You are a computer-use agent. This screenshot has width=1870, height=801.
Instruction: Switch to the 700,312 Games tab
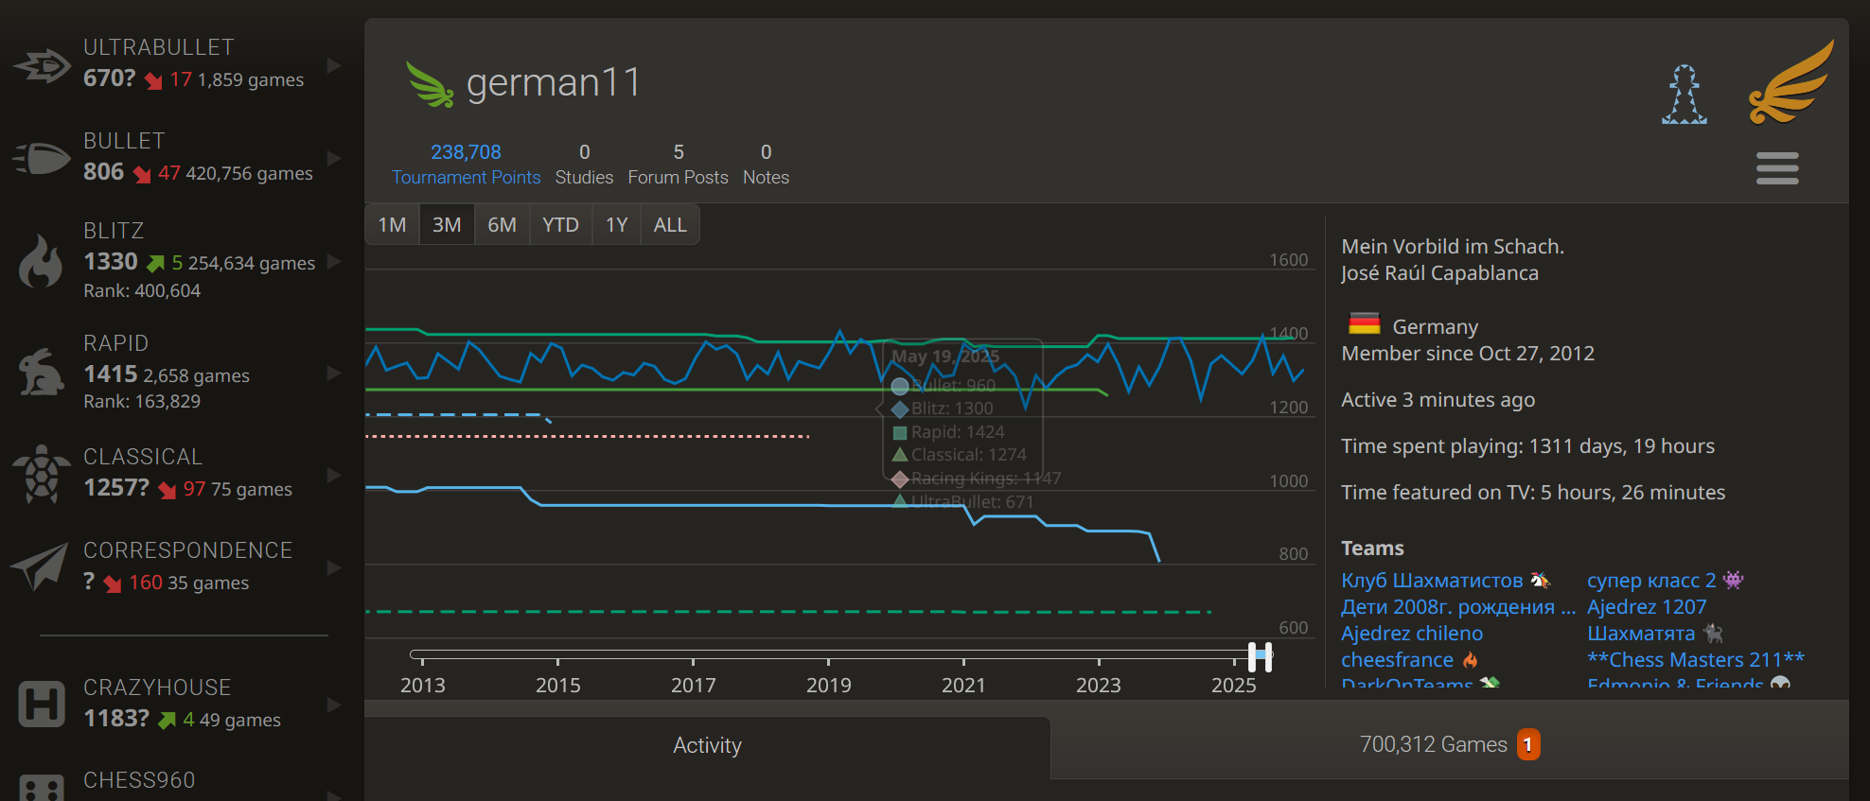(1450, 745)
